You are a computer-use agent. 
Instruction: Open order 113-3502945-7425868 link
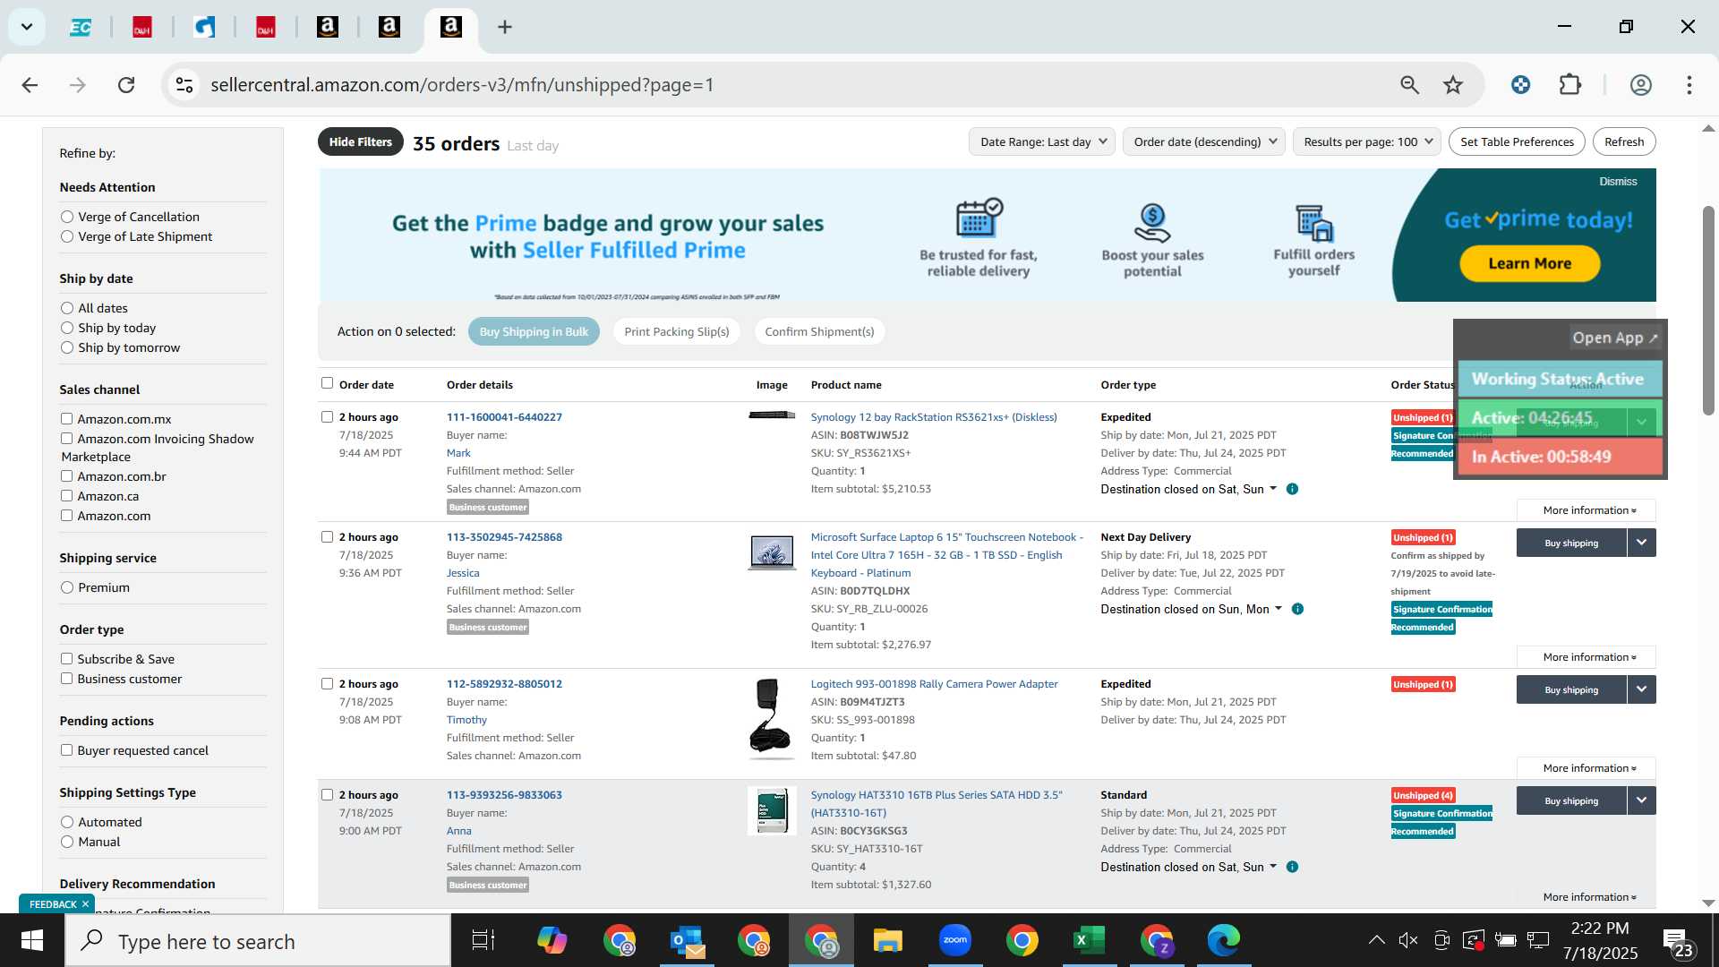click(504, 537)
